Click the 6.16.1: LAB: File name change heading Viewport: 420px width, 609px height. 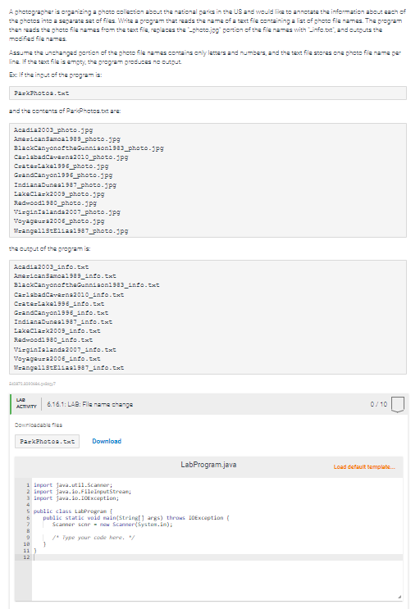pyautogui.click(x=89, y=404)
